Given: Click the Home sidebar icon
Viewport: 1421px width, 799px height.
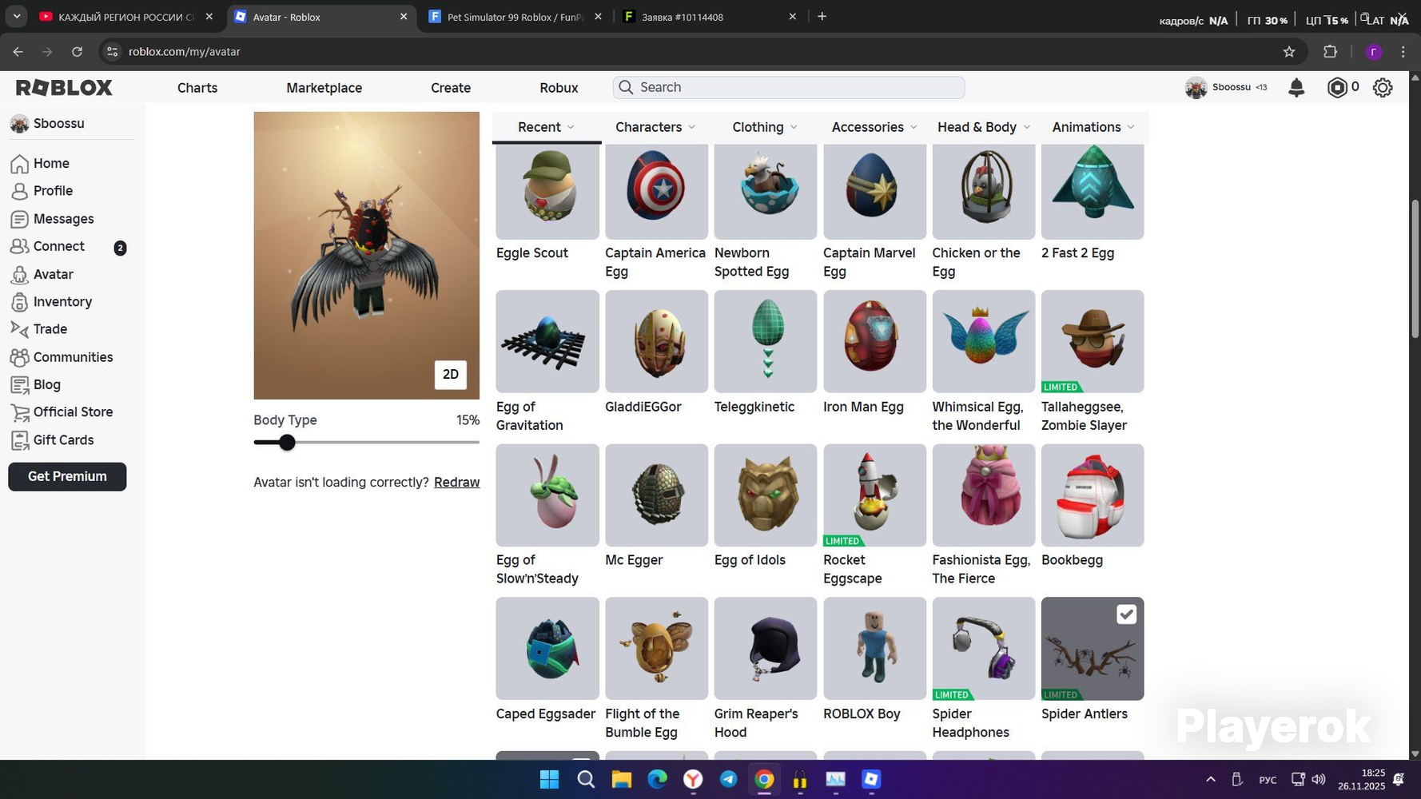Looking at the screenshot, I should click(x=19, y=164).
